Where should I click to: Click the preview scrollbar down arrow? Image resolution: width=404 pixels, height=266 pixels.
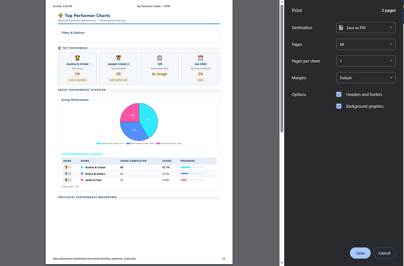click(282, 263)
